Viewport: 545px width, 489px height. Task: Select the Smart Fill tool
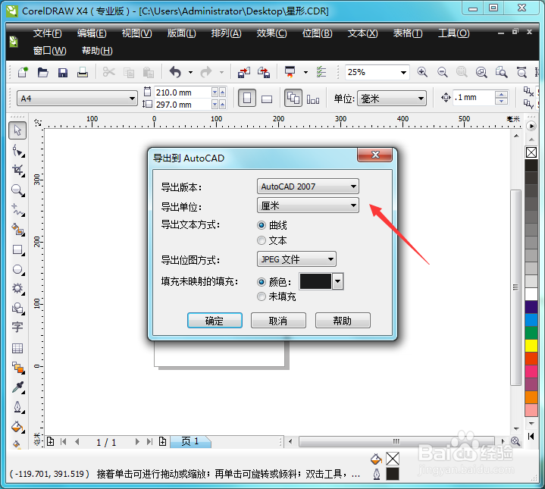[x=17, y=230]
